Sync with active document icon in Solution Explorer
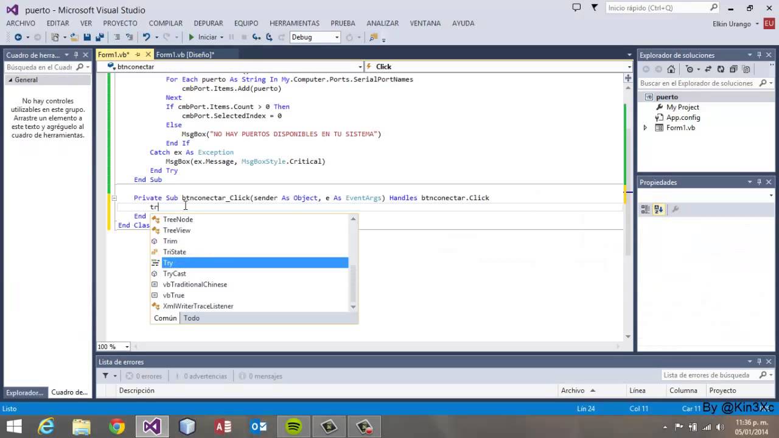Screen dimensions: 779x438 [708, 69]
